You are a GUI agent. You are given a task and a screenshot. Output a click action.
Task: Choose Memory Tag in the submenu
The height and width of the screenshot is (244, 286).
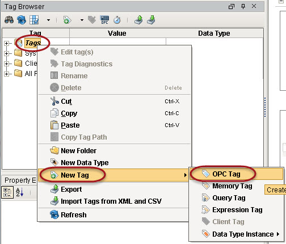coord(232,186)
